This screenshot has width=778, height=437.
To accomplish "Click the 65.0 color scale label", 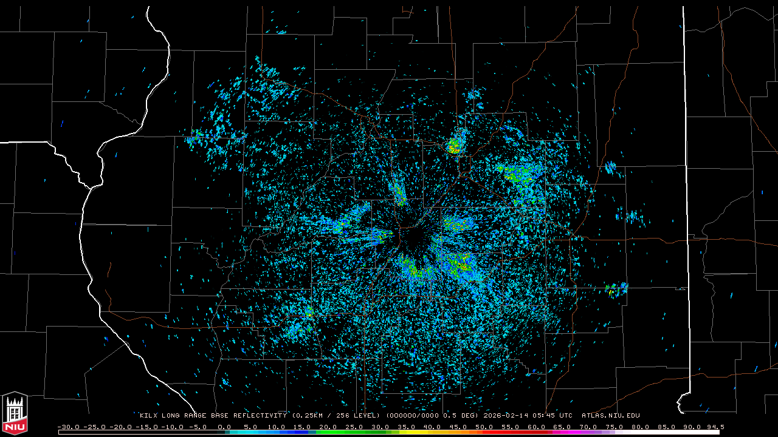I will (x=562, y=427).
